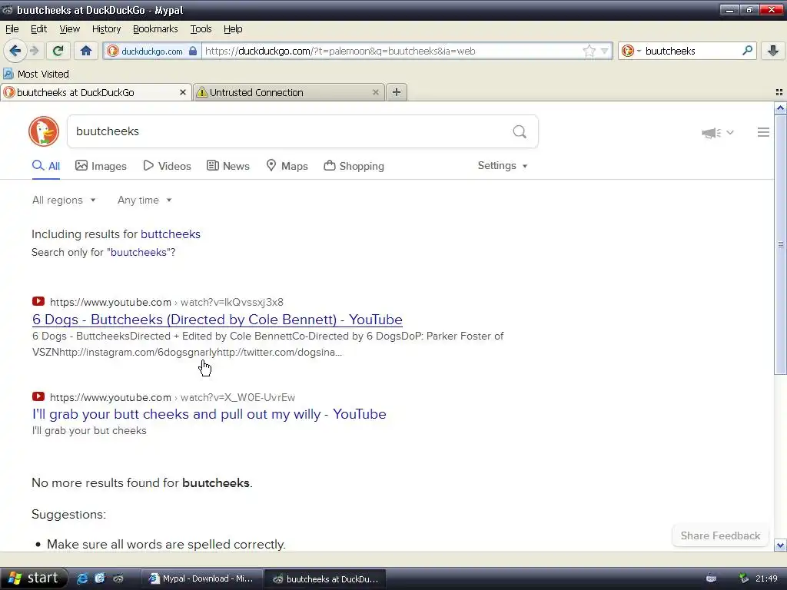This screenshot has width=787, height=590.
Task: Switch to Videos results
Action: (167, 166)
